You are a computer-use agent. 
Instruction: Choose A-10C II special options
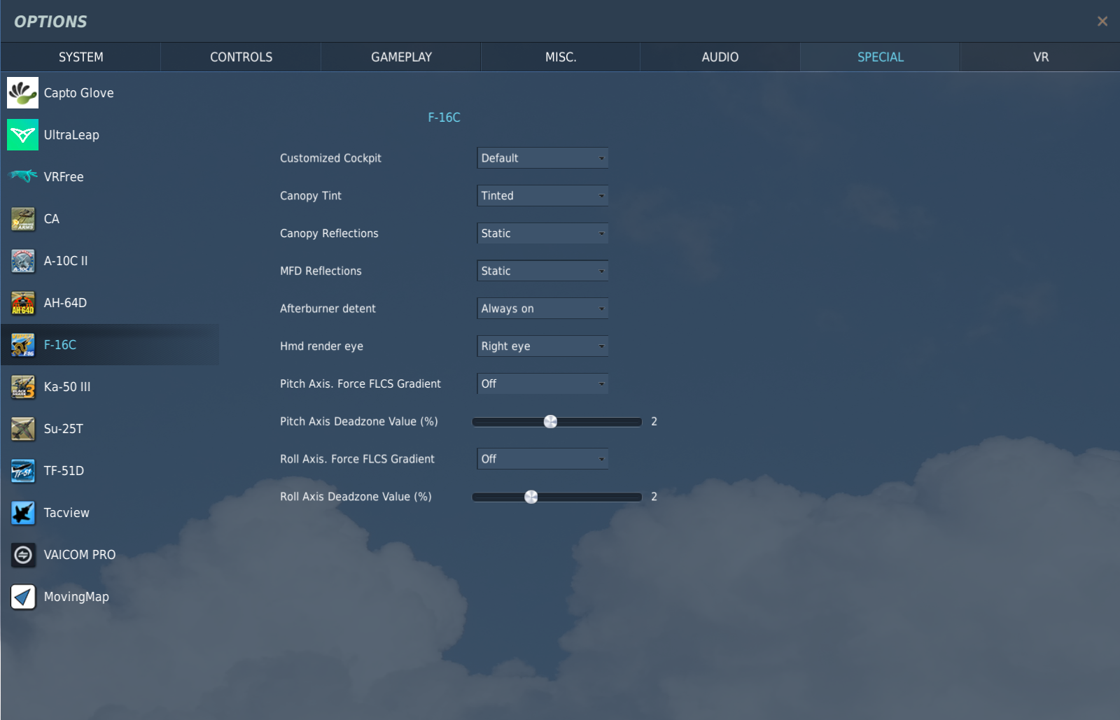pos(110,260)
